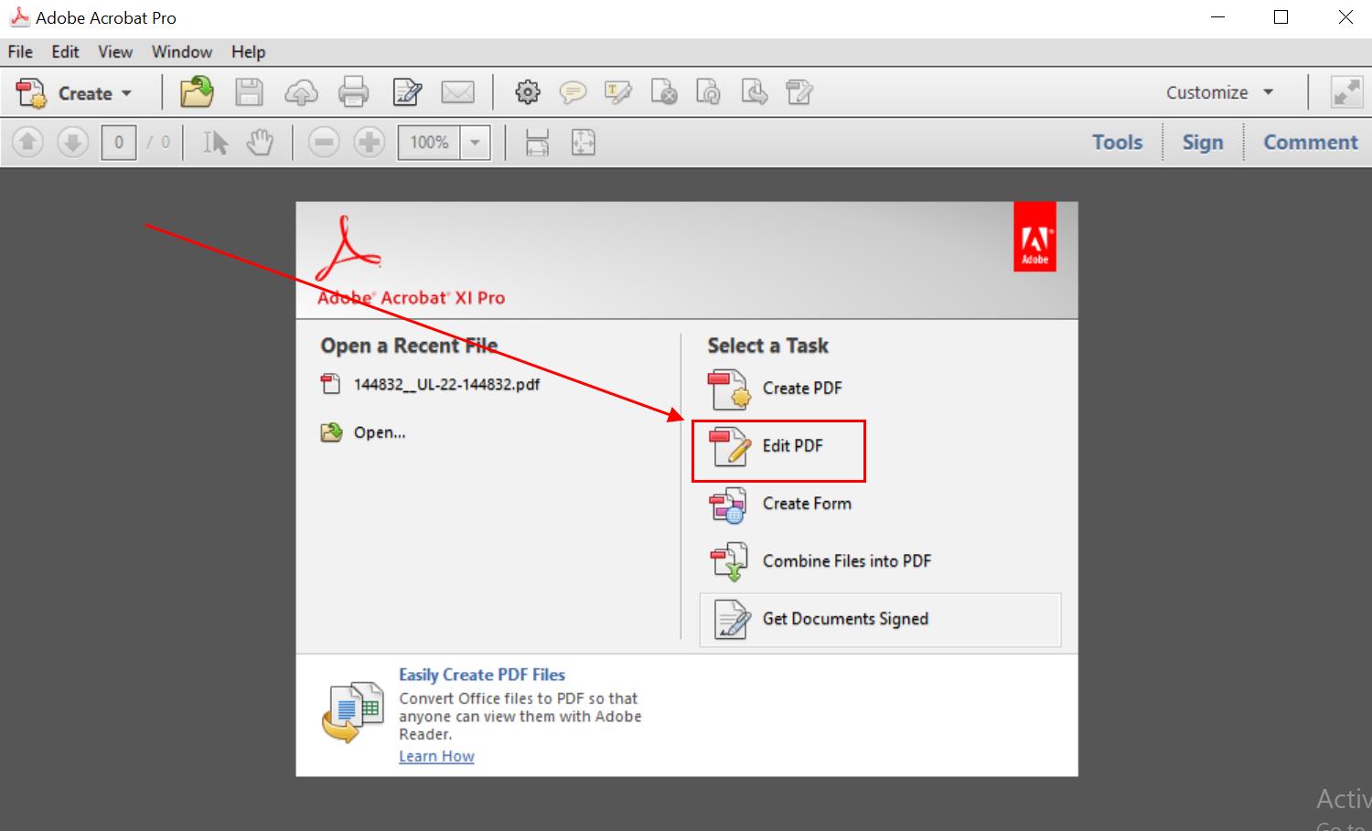Switch to the Tools panel
The height and width of the screenshot is (831, 1372).
click(x=1117, y=142)
